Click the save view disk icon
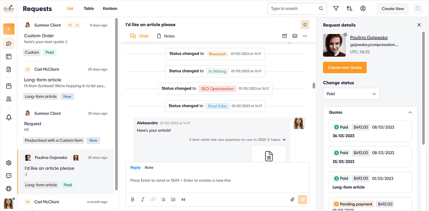429x211 pixels. (x=418, y=8)
